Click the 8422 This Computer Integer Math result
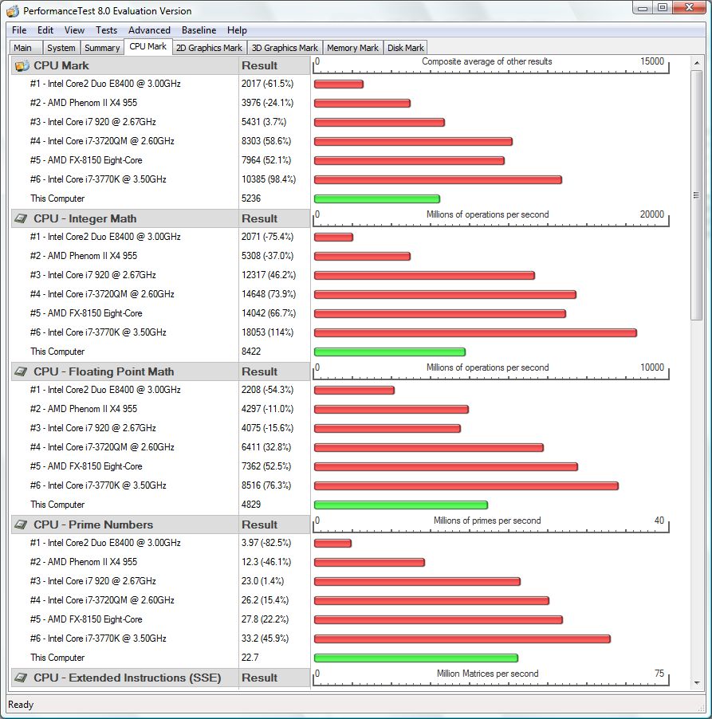Screen dimensions: 712x719 [x=251, y=352]
